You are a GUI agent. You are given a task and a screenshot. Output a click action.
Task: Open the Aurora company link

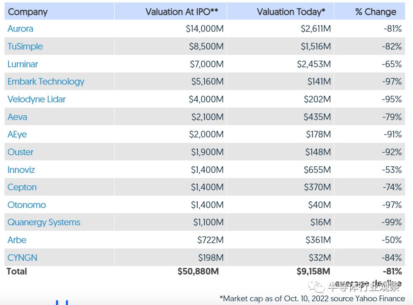click(x=20, y=29)
